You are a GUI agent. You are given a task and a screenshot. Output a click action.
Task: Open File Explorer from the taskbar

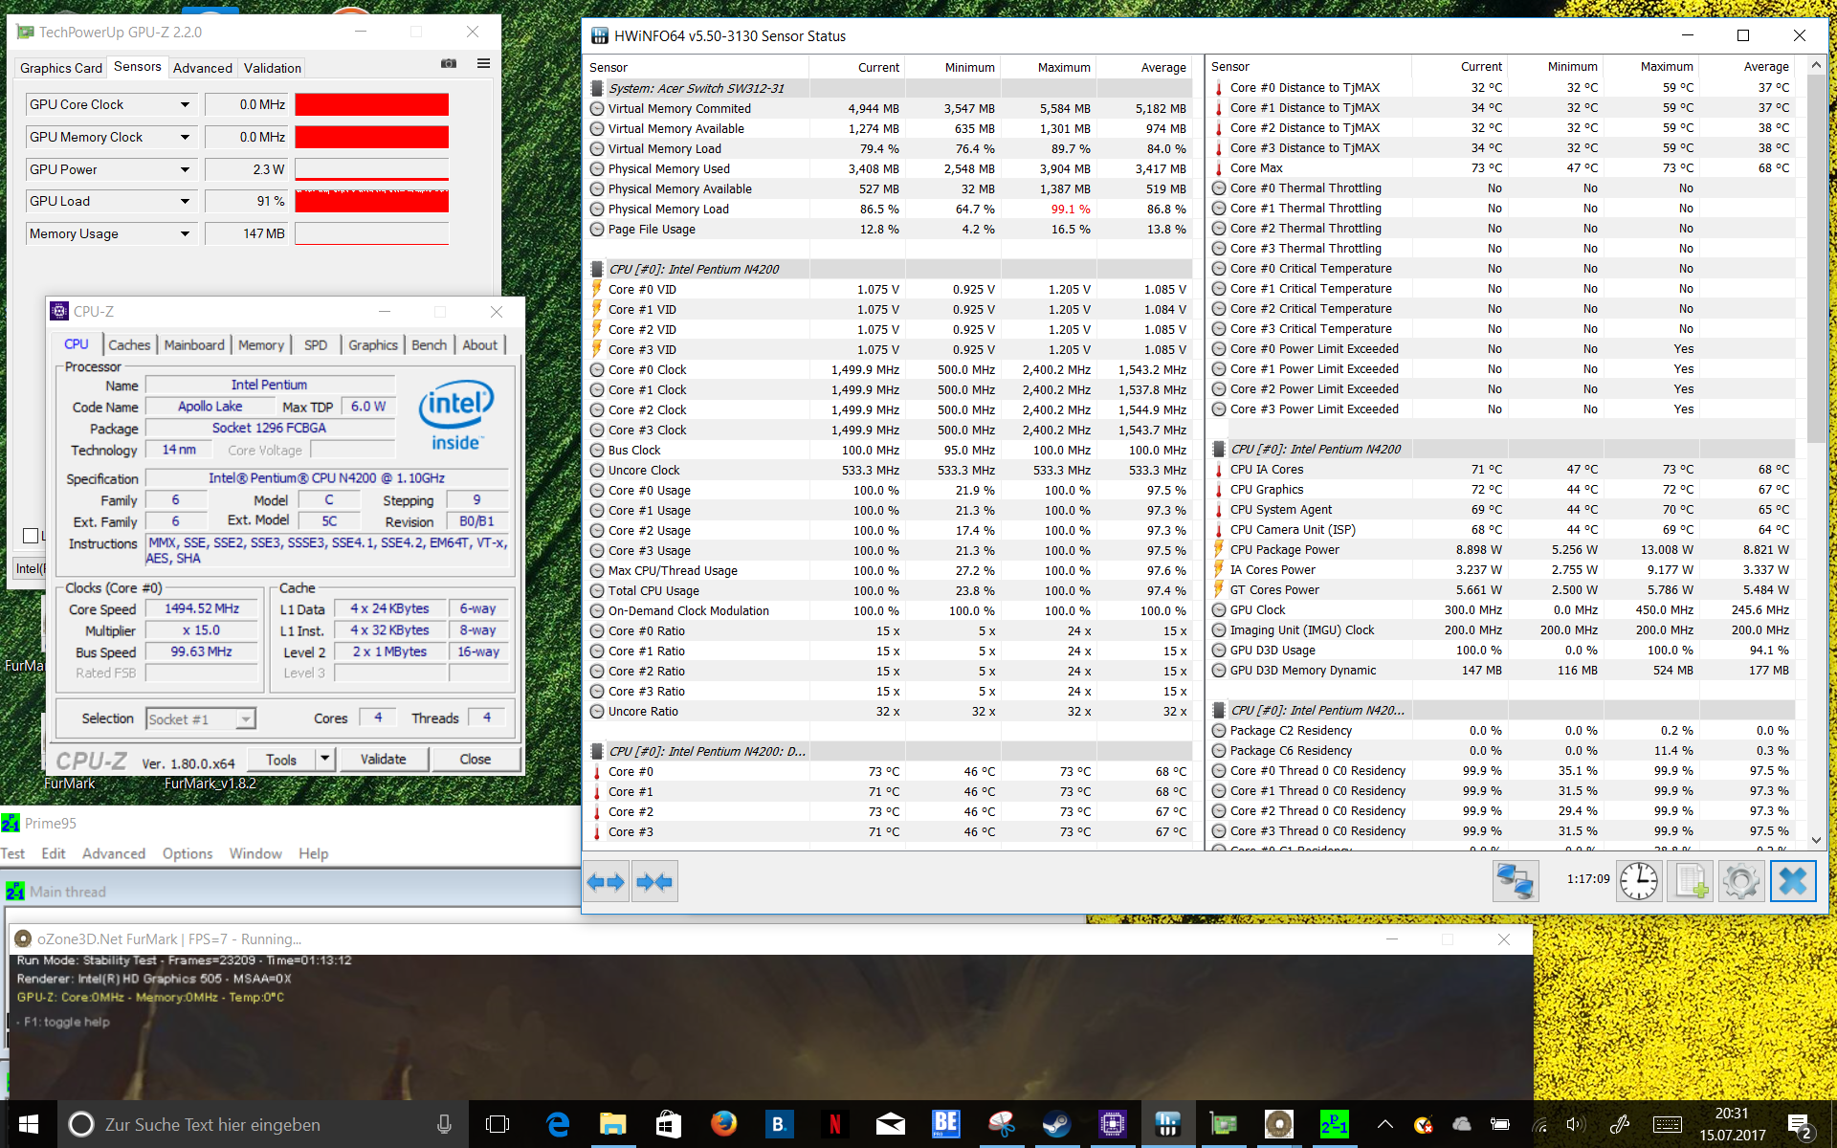(x=612, y=1124)
